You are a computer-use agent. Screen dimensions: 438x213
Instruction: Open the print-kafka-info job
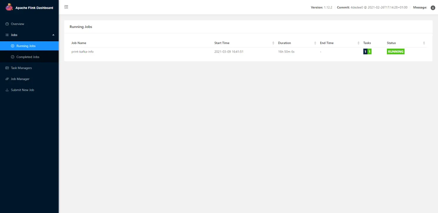click(83, 52)
